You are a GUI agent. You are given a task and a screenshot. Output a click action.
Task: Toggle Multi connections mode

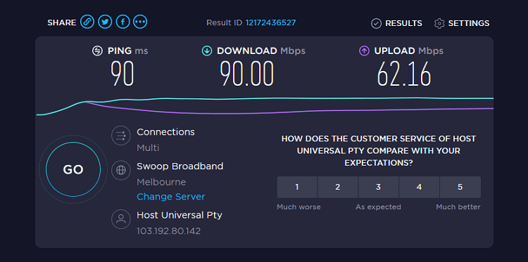pos(148,148)
